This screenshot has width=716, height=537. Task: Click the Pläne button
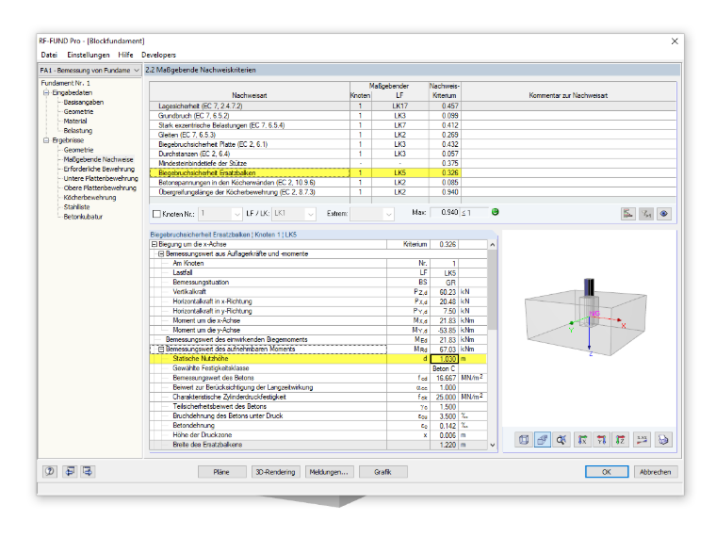(x=222, y=472)
